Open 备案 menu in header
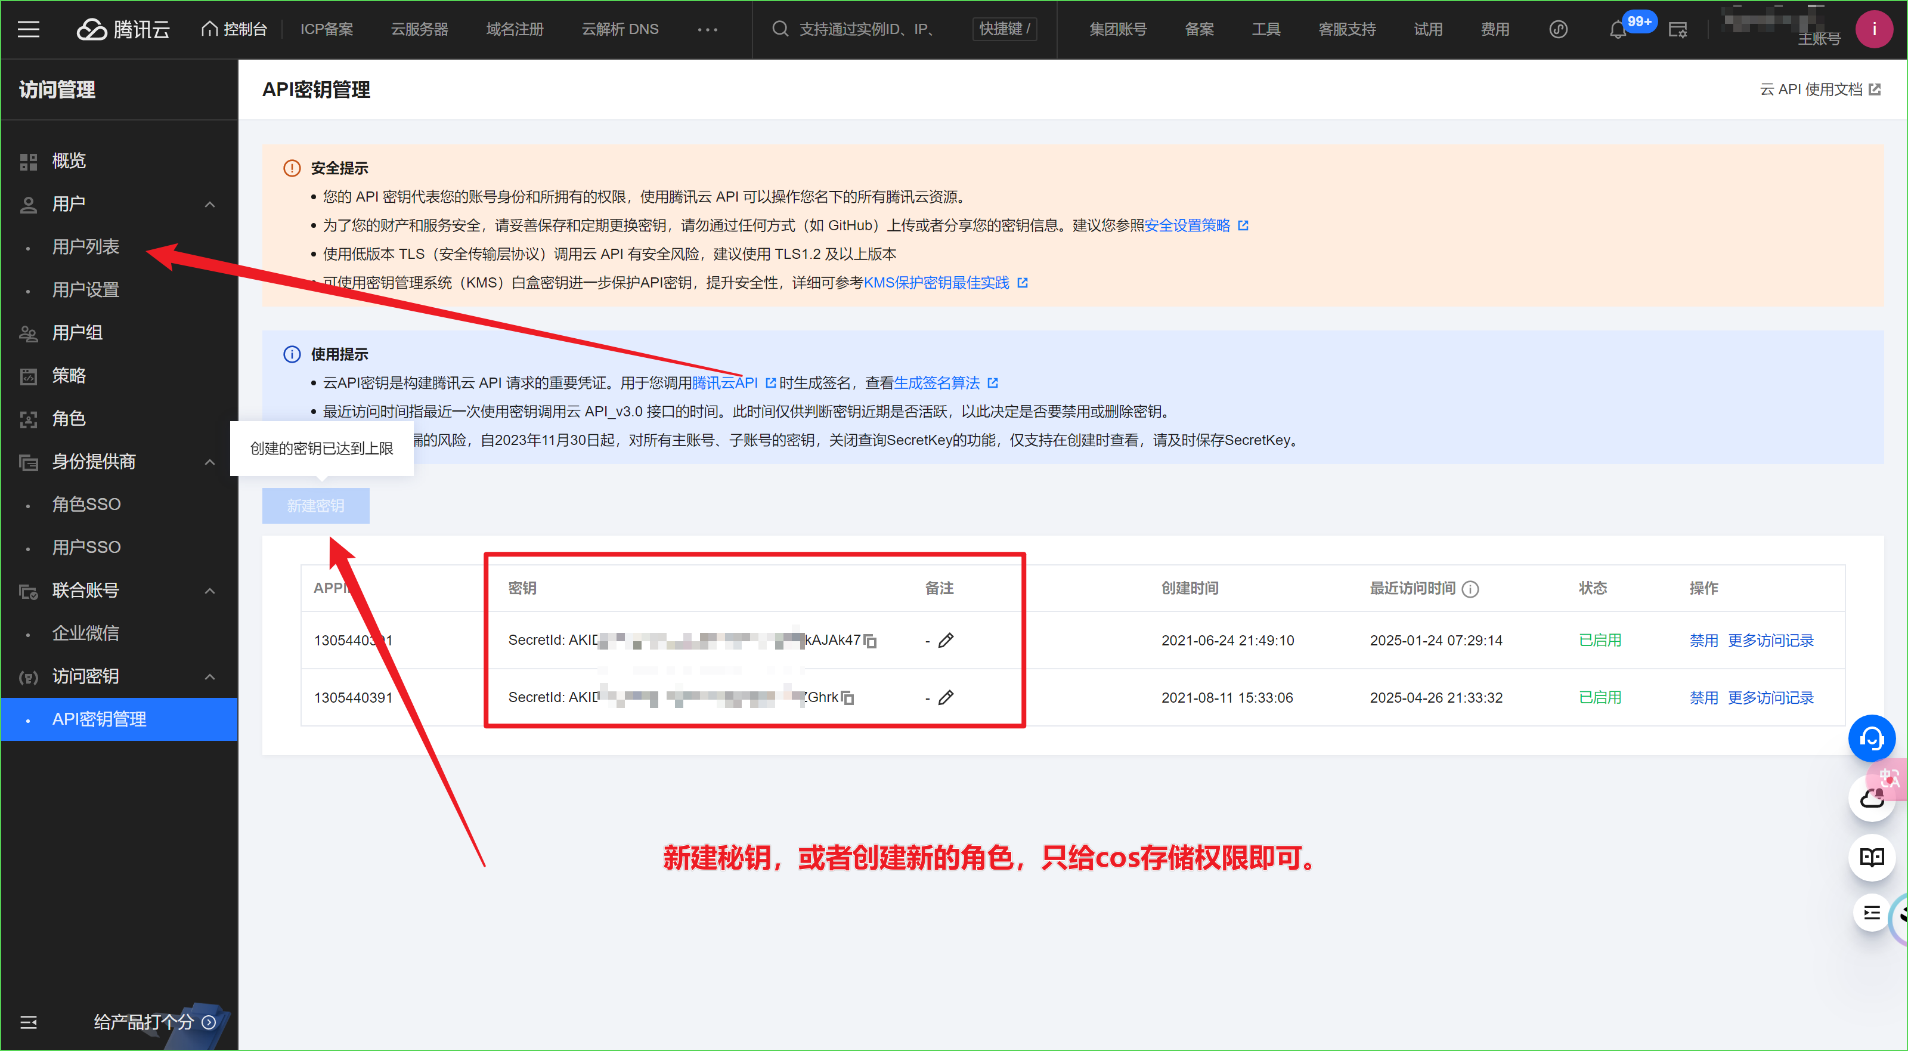This screenshot has width=1908, height=1051. [1199, 29]
